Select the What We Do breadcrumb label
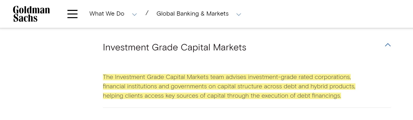 (x=107, y=14)
